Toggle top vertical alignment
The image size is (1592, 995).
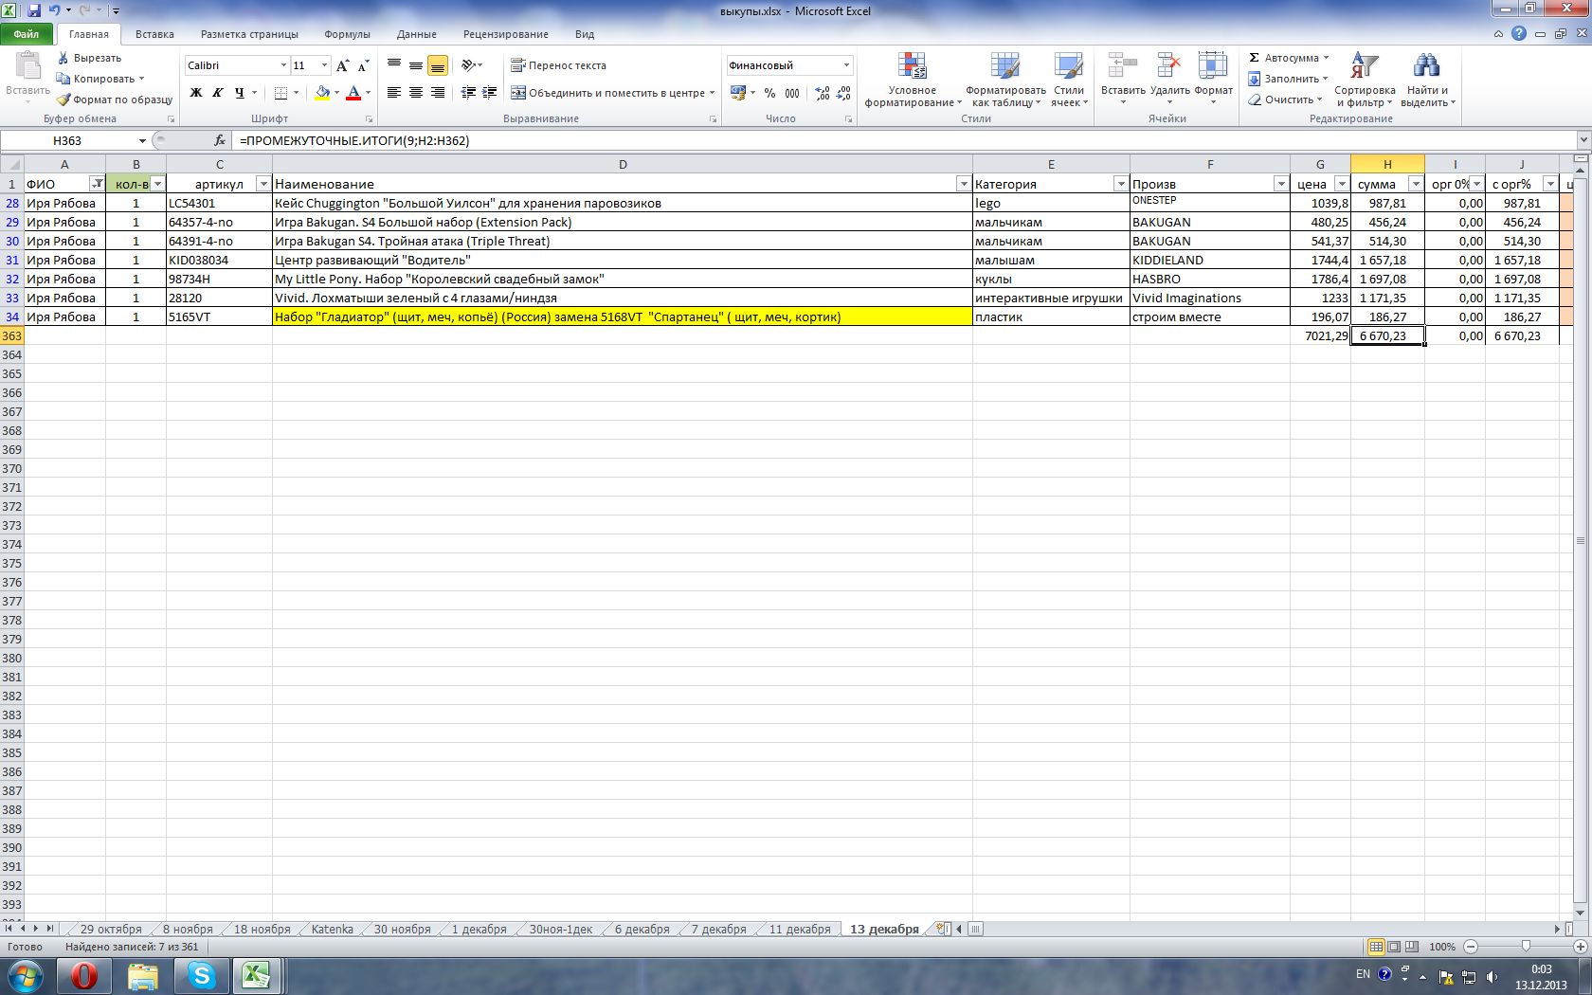point(394,65)
